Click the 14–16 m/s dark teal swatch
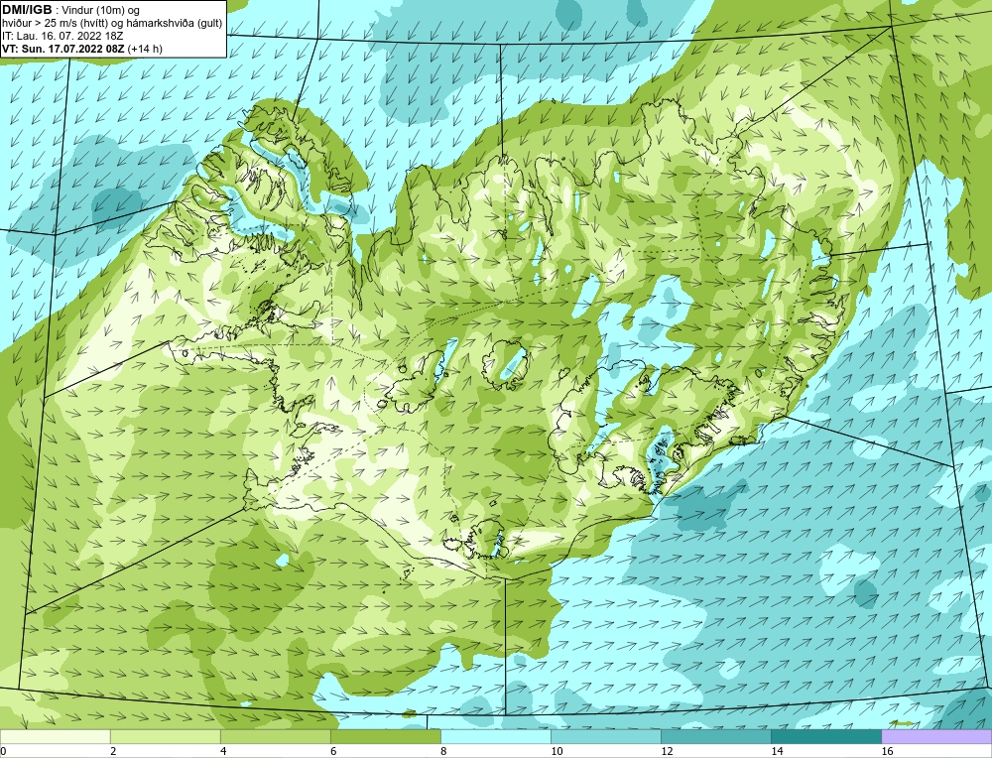The height and width of the screenshot is (758, 992). click(825, 736)
